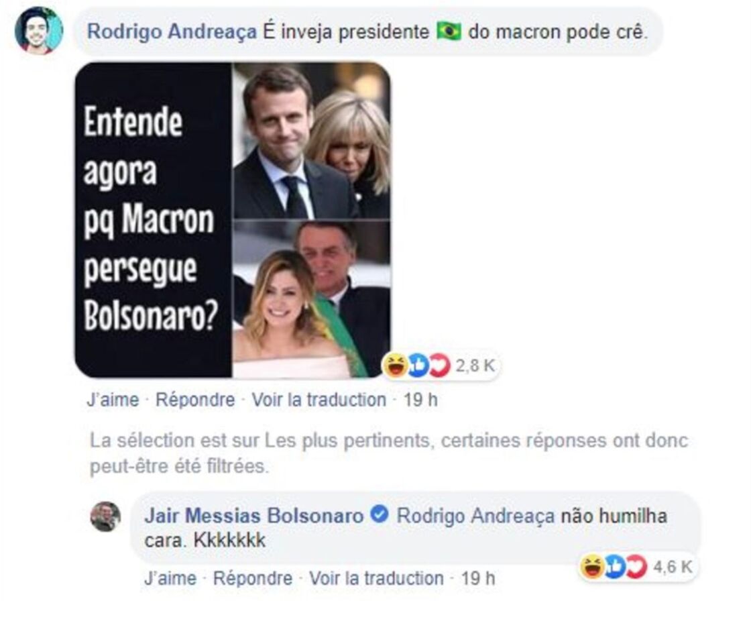
Task: Open the Macron and Bolsonaro meme image
Action: pos(233,221)
